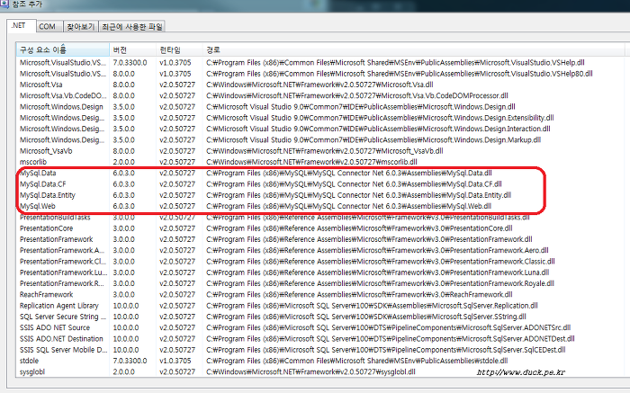
Task: Click the path ending in Microsoft.SqlServer.SqlCEDest.dll
Action: [386, 350]
